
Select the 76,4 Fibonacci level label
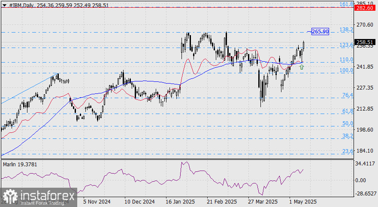pos(348,95)
